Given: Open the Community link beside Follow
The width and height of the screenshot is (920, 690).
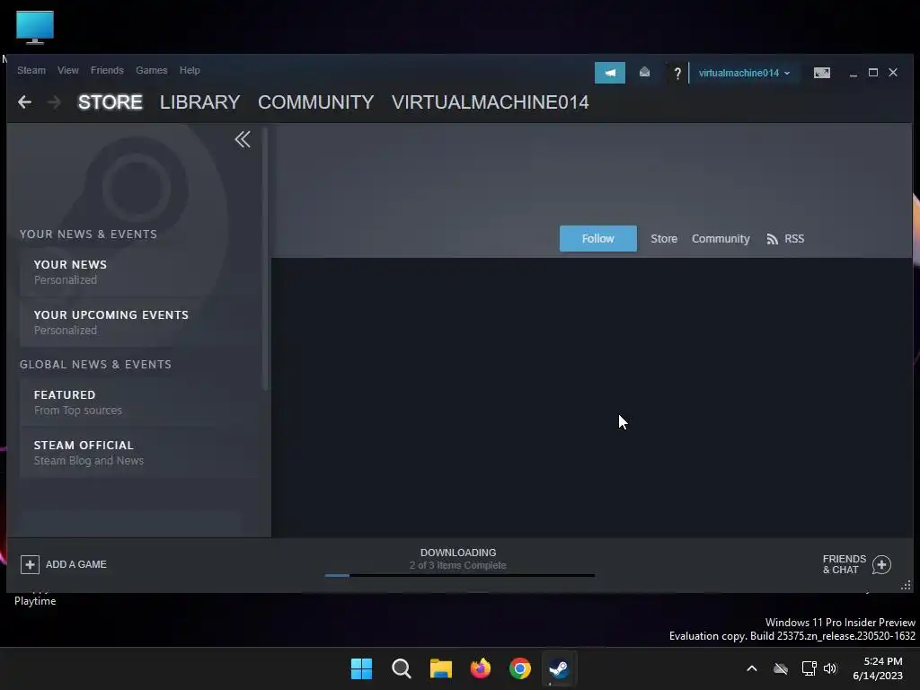Looking at the screenshot, I should click(721, 239).
